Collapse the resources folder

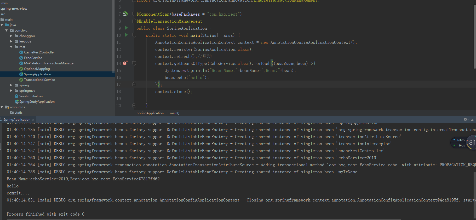click(2, 107)
